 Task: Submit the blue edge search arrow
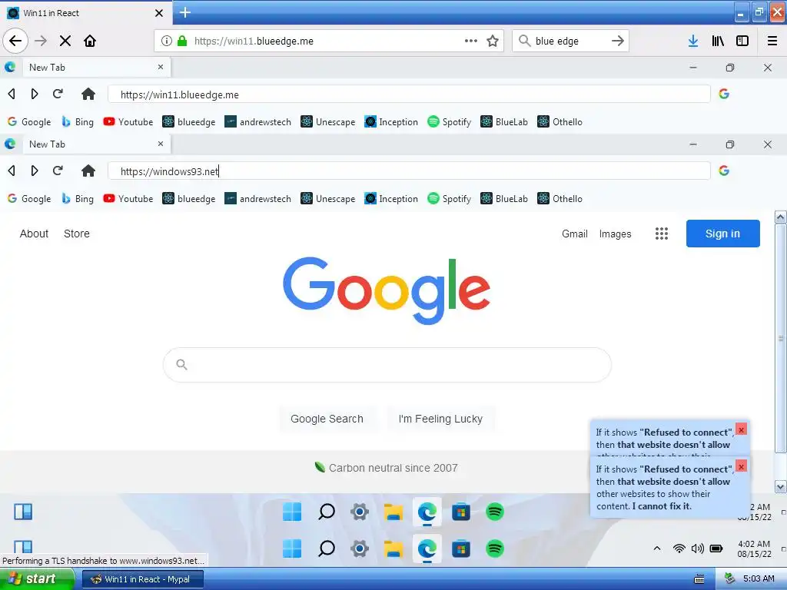(x=618, y=41)
